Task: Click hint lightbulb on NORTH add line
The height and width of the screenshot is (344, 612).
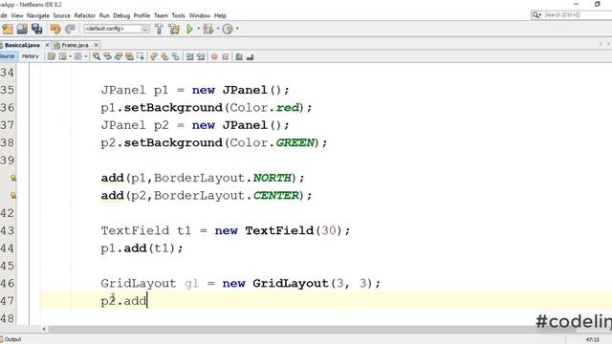Action: 13,178
